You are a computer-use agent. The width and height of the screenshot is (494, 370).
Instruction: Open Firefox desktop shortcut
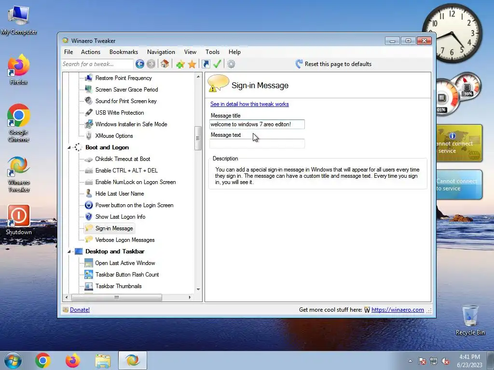(19, 69)
